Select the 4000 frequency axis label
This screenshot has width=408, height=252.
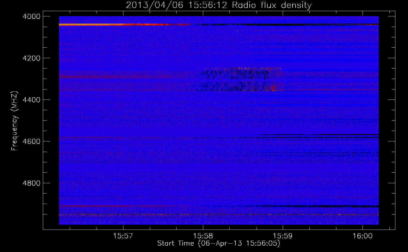pos(31,16)
